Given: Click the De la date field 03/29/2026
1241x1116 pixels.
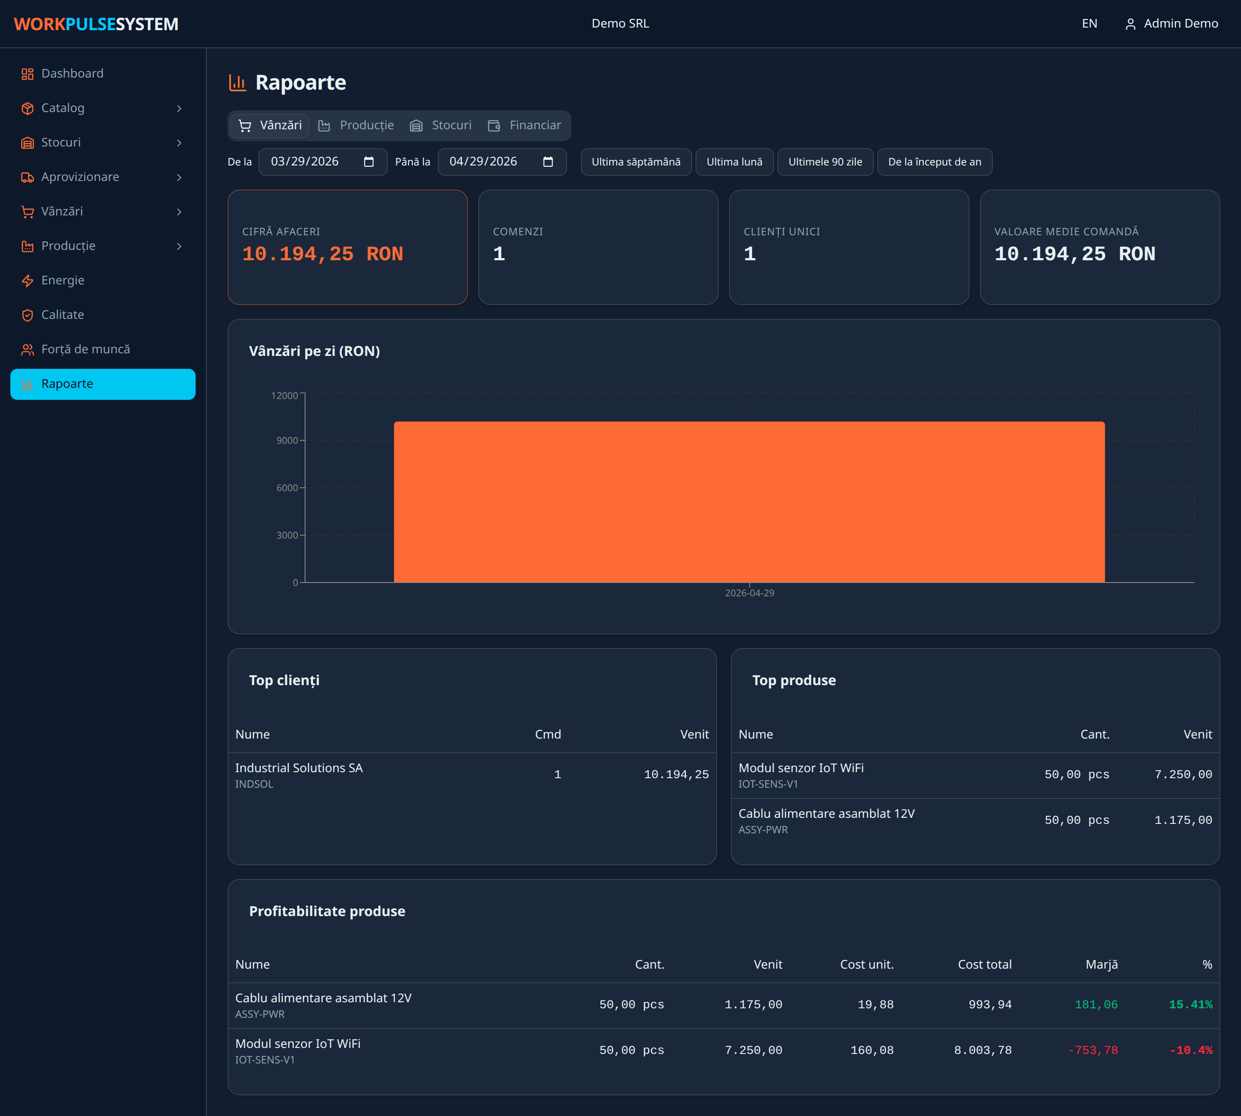Looking at the screenshot, I should [x=323, y=162].
